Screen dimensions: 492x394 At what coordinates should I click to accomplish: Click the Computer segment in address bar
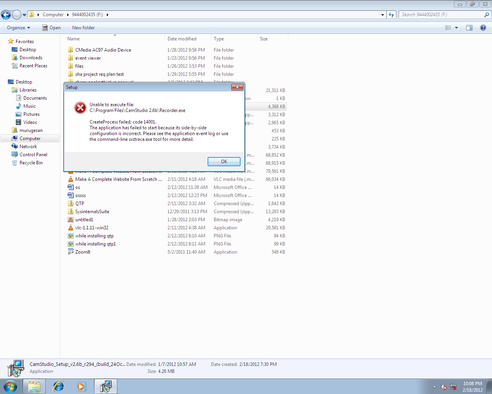(53, 15)
